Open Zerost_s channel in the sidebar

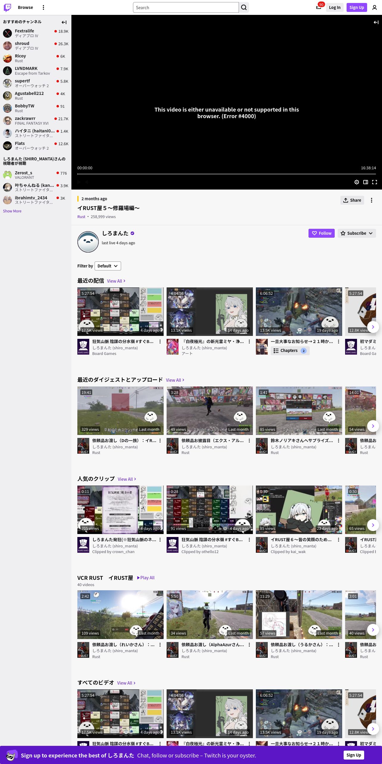(36, 175)
